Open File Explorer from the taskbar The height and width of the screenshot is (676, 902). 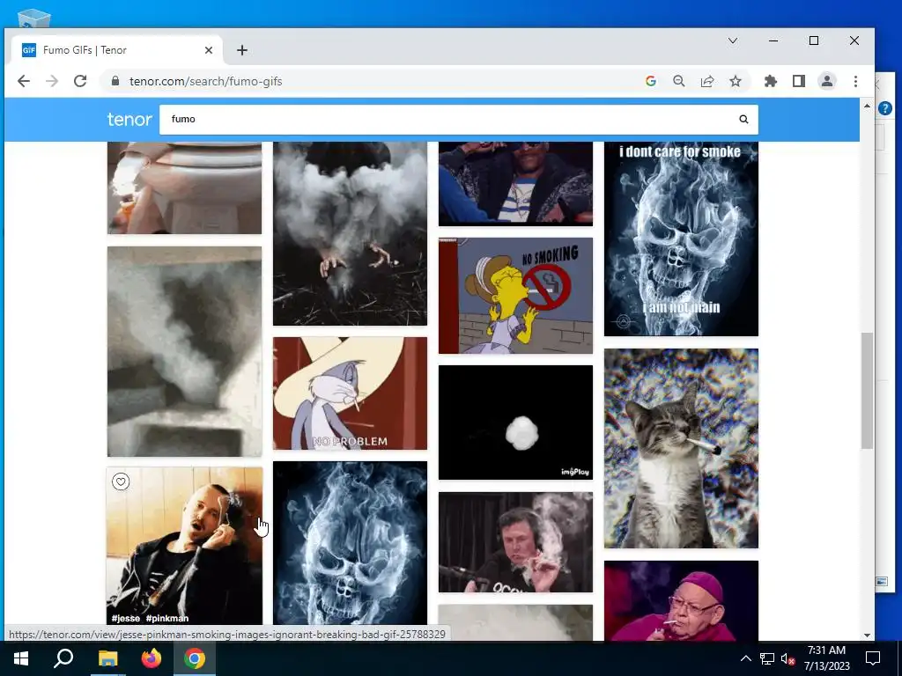point(107,658)
